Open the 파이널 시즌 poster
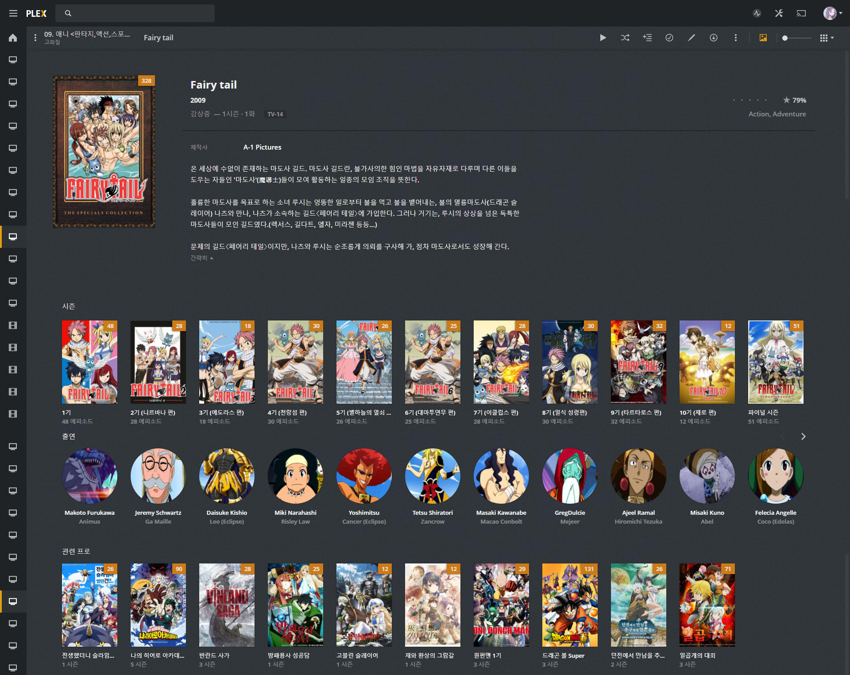850x675 pixels. 776,362
